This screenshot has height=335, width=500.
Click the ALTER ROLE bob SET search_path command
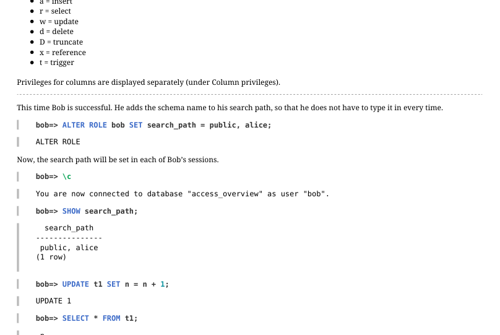pos(153,125)
